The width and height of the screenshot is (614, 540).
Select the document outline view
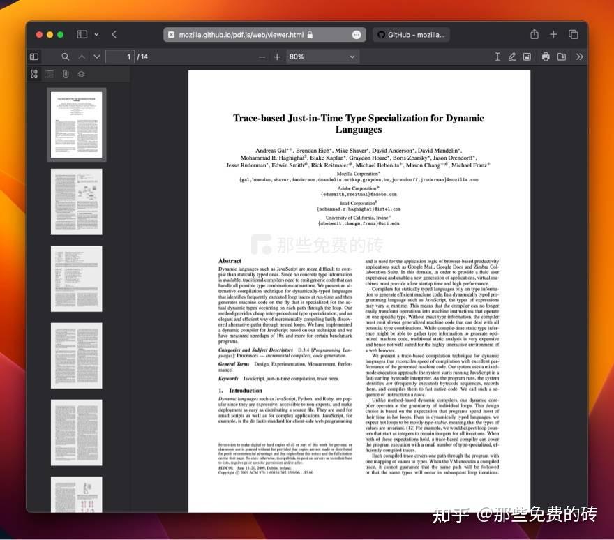point(50,74)
